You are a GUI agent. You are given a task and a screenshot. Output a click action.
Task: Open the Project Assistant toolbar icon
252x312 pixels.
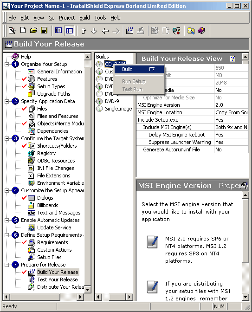coord(12,31)
